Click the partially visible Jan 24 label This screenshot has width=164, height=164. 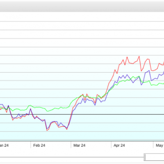coord(4,146)
